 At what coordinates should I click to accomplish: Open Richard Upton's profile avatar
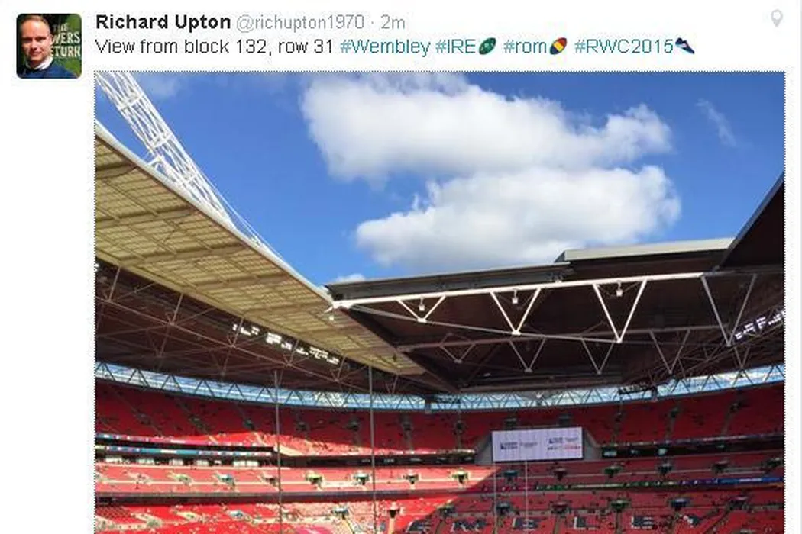[x=49, y=46]
